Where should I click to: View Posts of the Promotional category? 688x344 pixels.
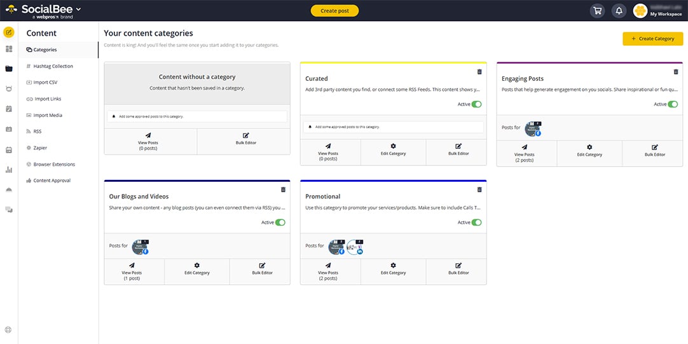pos(331,272)
